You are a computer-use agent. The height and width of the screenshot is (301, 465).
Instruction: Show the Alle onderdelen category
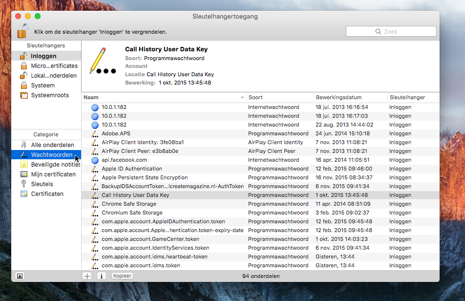52,145
